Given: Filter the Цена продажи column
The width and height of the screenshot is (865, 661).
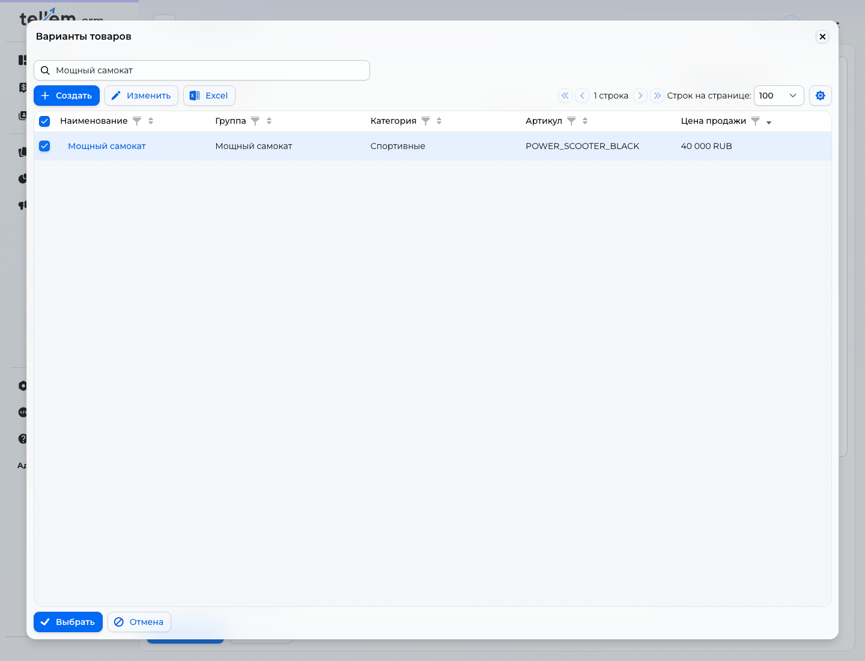Looking at the screenshot, I should [756, 121].
